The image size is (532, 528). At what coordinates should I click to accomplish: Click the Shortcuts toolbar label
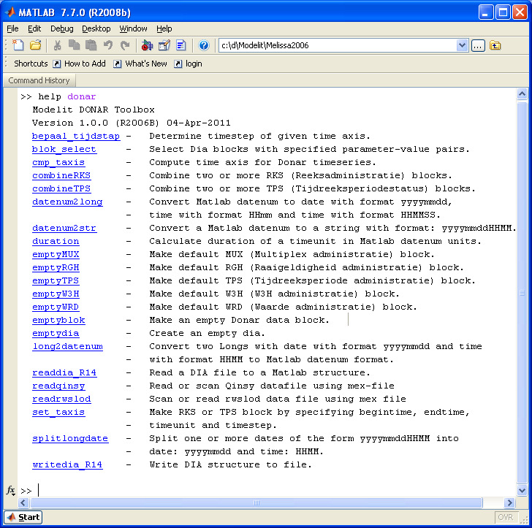tap(31, 64)
